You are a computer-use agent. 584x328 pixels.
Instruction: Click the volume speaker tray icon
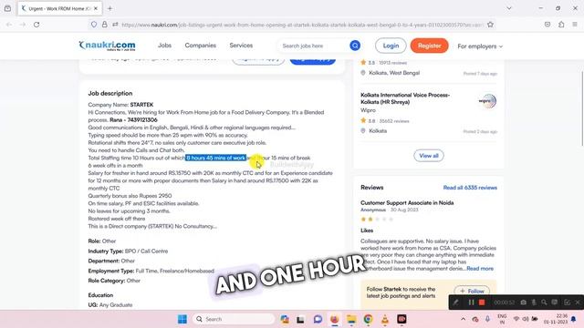tap(526, 319)
